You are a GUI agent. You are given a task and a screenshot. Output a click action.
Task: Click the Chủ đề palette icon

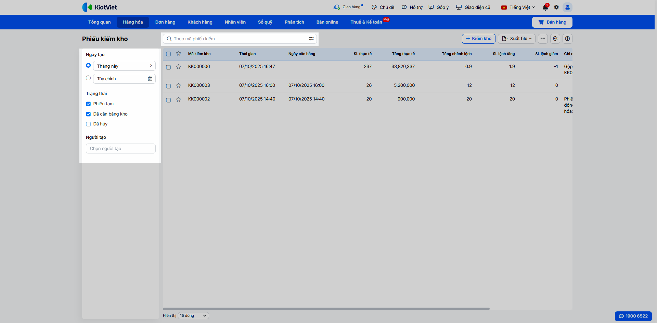tap(374, 7)
